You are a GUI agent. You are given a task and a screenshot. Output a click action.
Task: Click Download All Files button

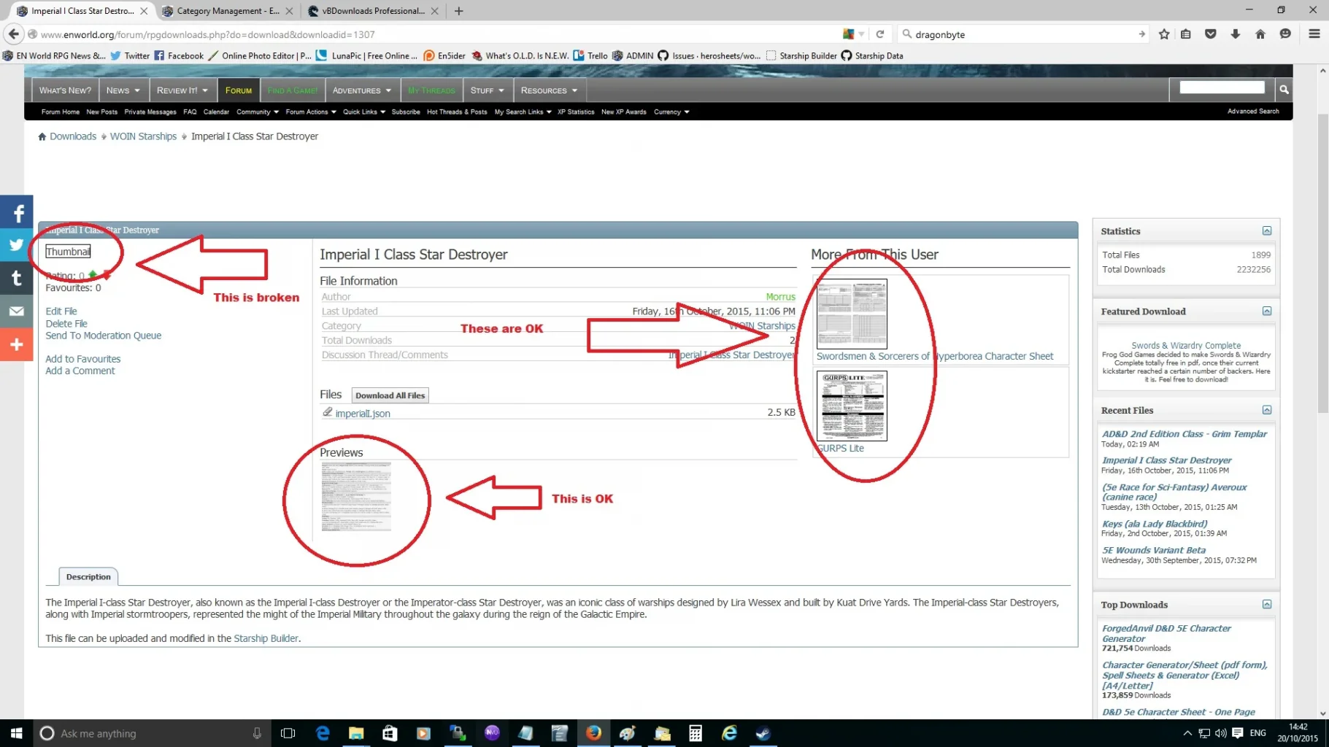[390, 395]
